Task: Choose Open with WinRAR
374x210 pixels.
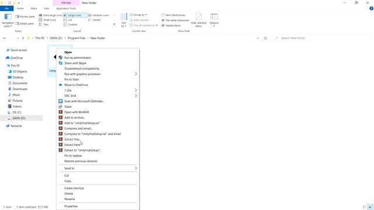Action: click(x=98, y=112)
